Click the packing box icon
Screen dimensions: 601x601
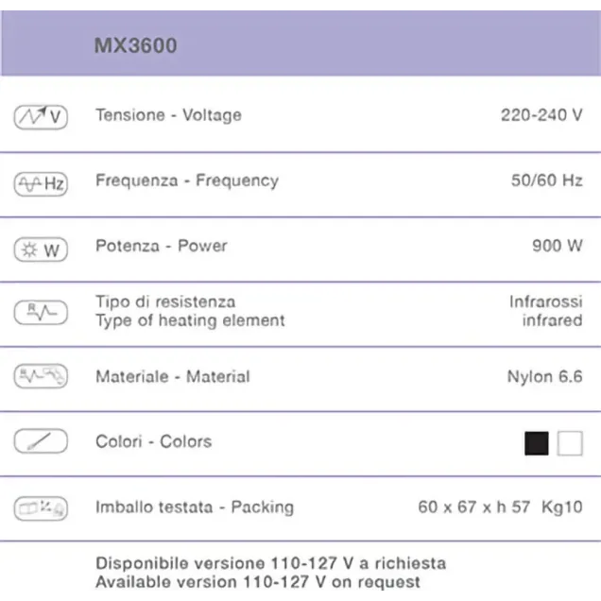41,508
